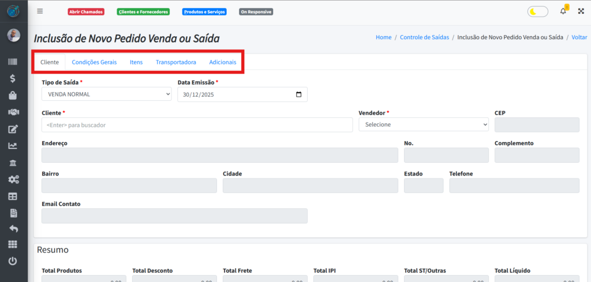591x282 pixels.
Task: Open the gears settings sidebar icon
Action: 13,179
